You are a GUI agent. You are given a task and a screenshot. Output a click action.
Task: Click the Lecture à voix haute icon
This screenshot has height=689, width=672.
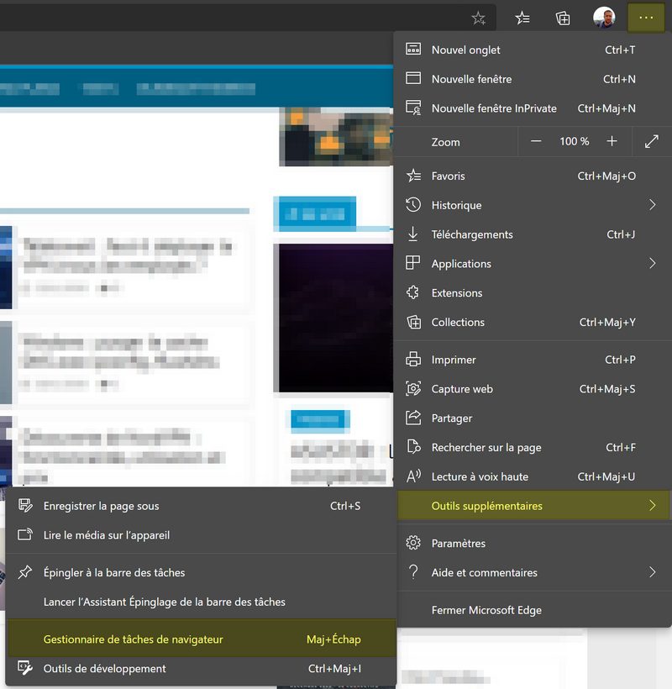coord(413,476)
